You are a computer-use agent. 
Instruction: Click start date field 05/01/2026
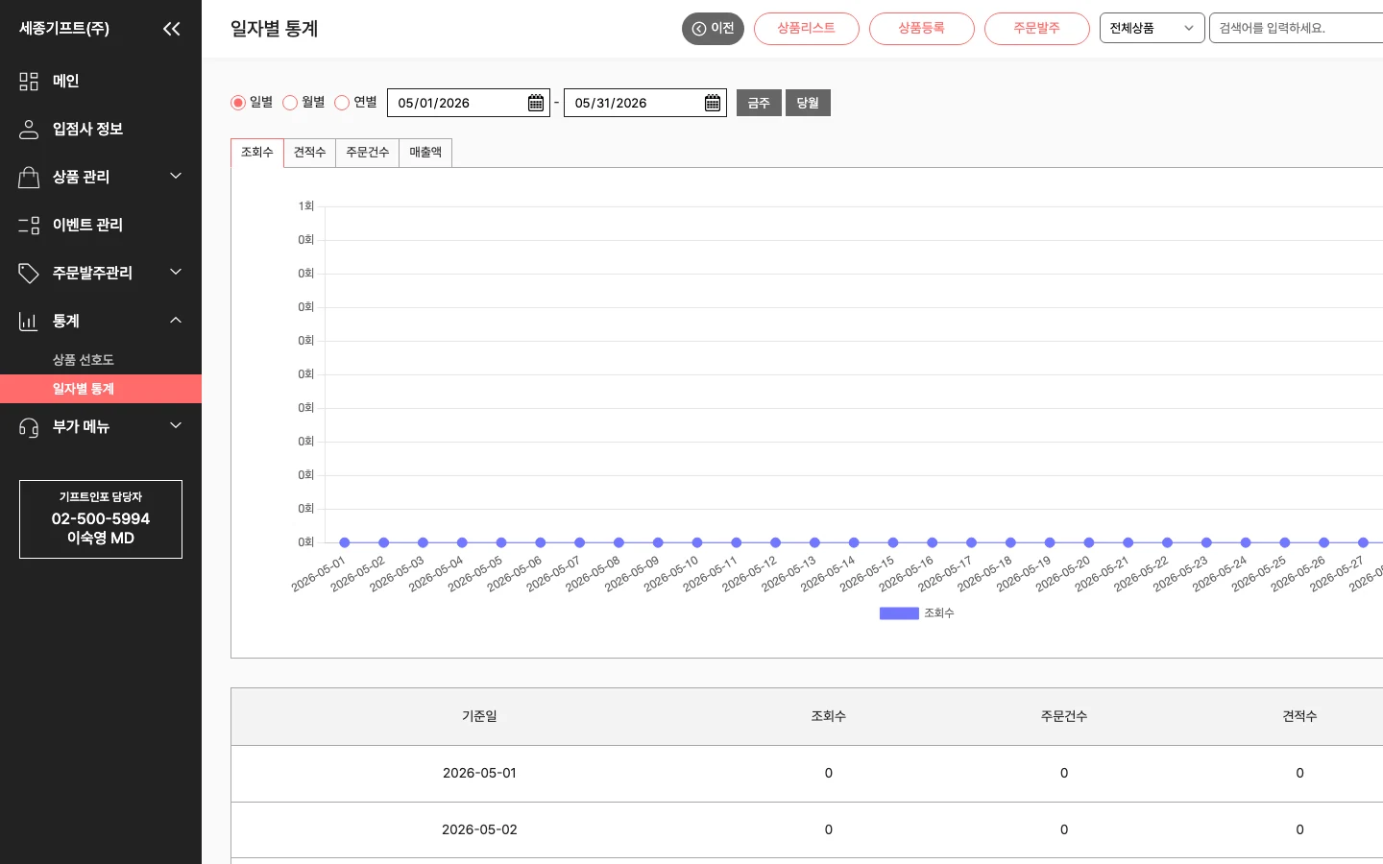point(469,103)
